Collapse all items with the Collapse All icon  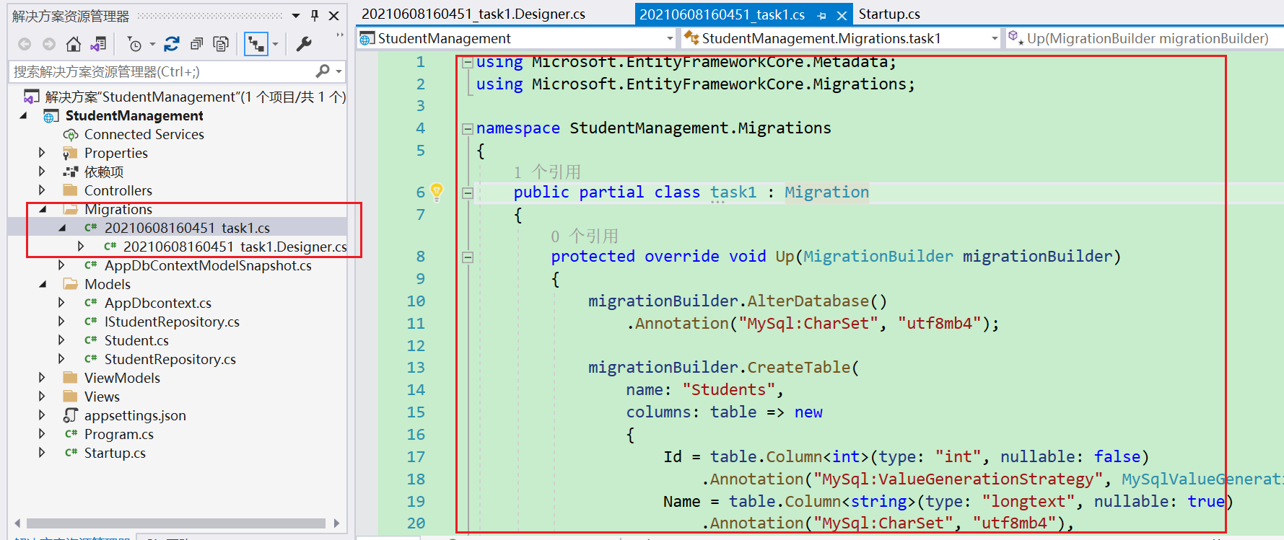pos(196,45)
